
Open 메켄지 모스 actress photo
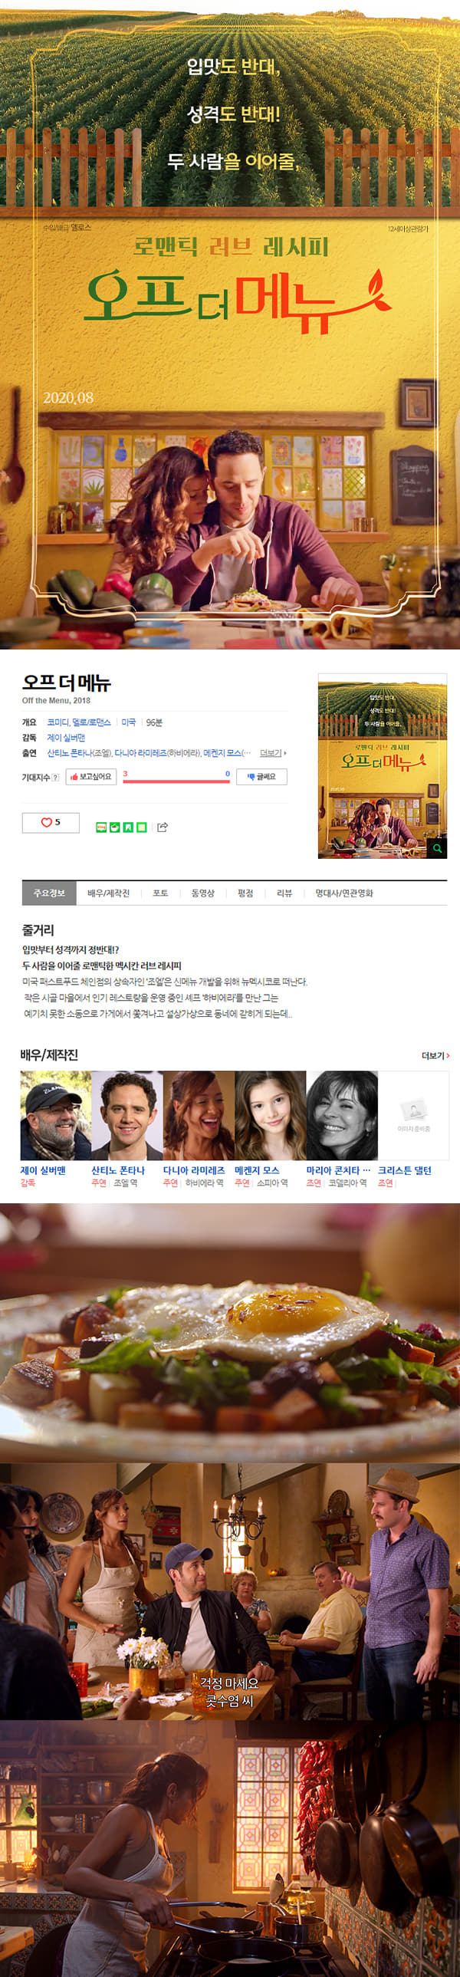[x=270, y=1115]
